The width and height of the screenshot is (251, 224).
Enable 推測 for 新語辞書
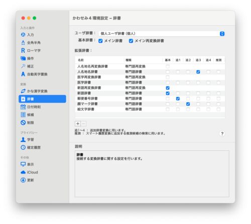[218, 93]
